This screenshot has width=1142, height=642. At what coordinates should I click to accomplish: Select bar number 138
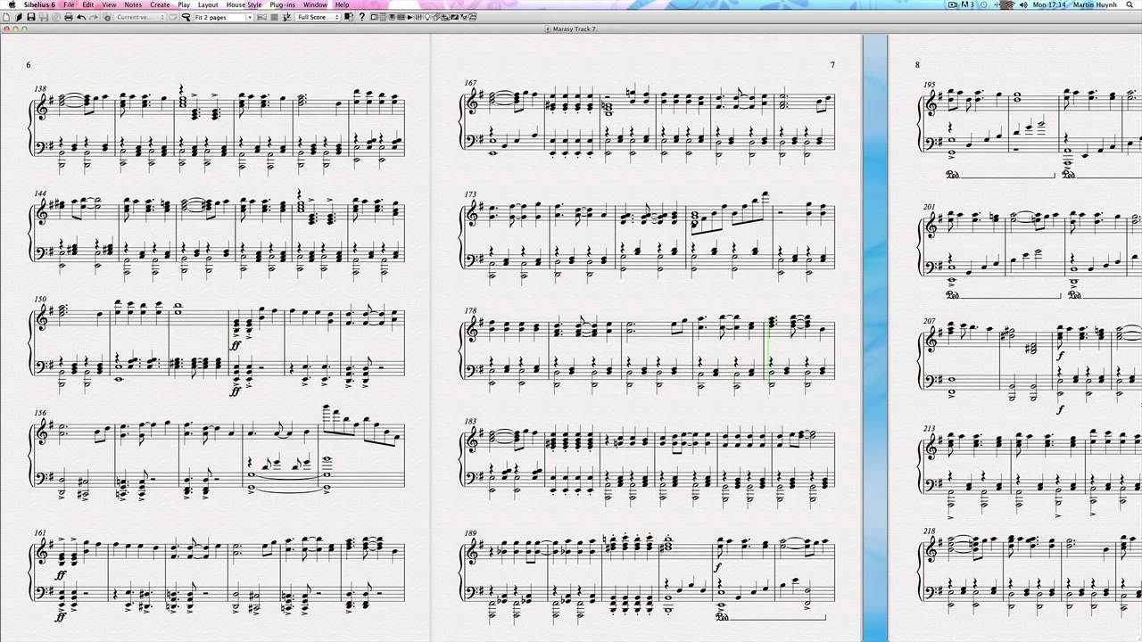coord(40,89)
